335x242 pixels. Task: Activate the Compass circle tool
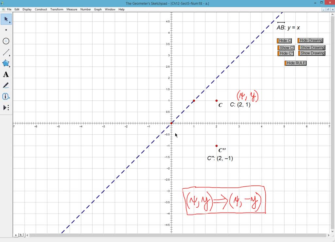6,41
